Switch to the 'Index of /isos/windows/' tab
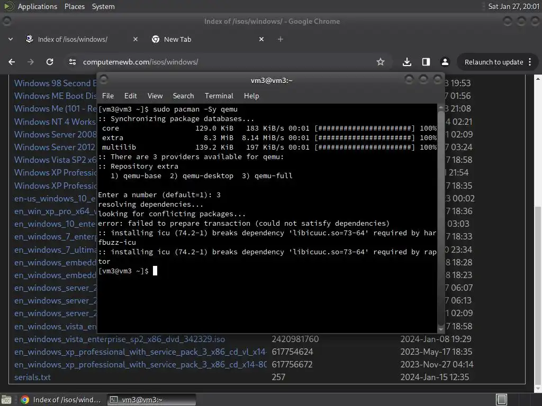This screenshot has height=406, width=542. (x=82, y=39)
